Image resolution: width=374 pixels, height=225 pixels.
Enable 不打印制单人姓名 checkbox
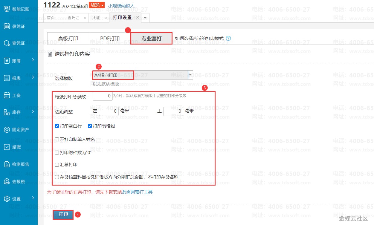pyautogui.click(x=57, y=139)
